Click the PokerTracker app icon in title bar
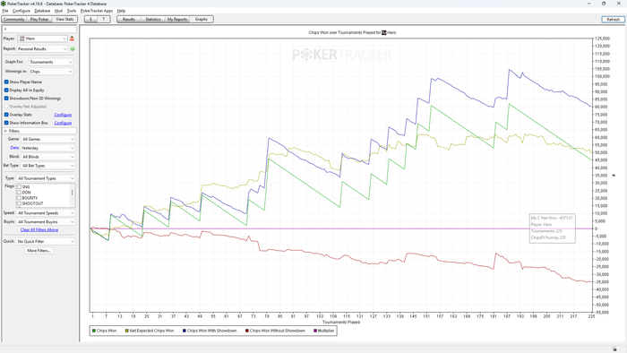 pyautogui.click(x=4, y=4)
